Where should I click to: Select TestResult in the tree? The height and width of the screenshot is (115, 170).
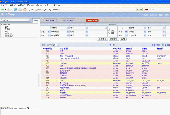9,36
